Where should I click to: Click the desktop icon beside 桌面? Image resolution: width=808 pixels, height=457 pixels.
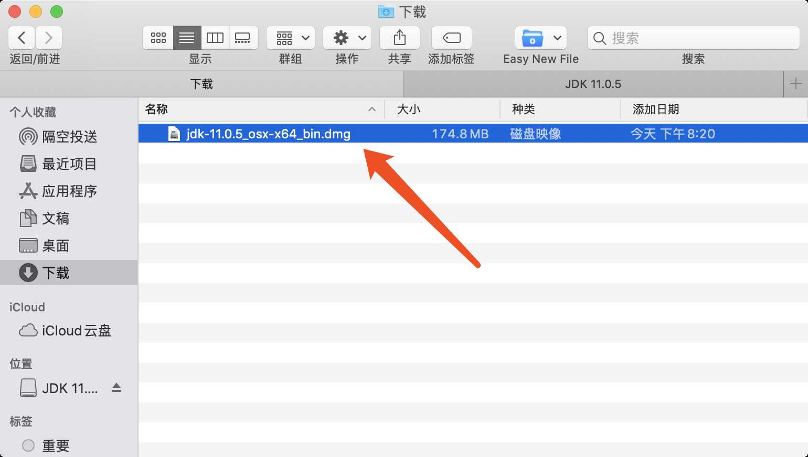click(x=28, y=246)
